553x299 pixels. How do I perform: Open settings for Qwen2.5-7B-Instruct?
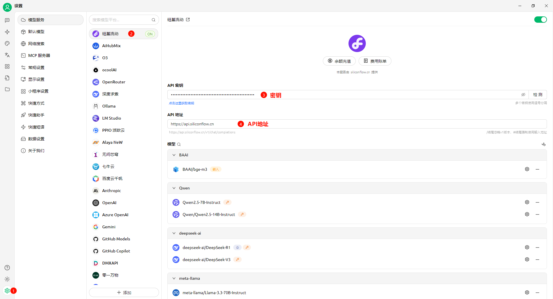pos(527,202)
